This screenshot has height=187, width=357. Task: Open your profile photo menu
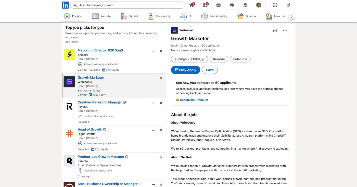(x=259, y=5)
